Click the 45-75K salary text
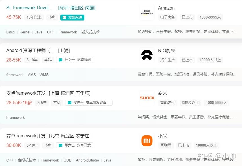242x166 pixels. [14, 17]
